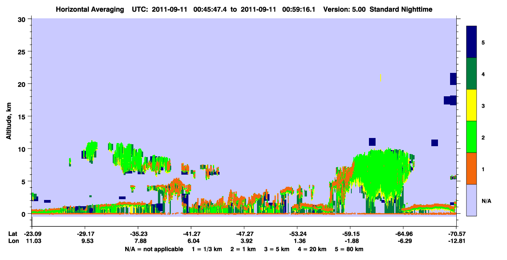Click the dark blue block near 20 km altitude
The height and width of the screenshot is (260, 507).
[453, 79]
